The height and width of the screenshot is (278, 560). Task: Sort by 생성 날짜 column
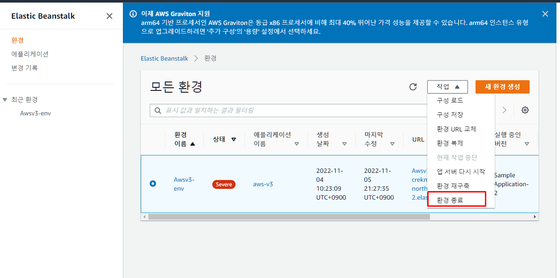coord(332,139)
